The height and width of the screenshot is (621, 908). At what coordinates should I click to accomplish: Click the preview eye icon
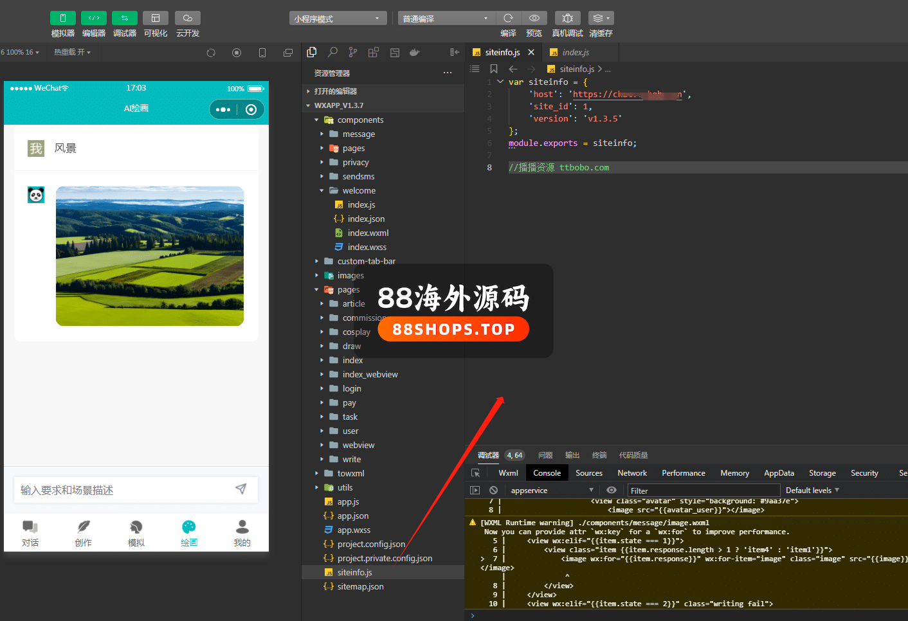click(x=534, y=18)
